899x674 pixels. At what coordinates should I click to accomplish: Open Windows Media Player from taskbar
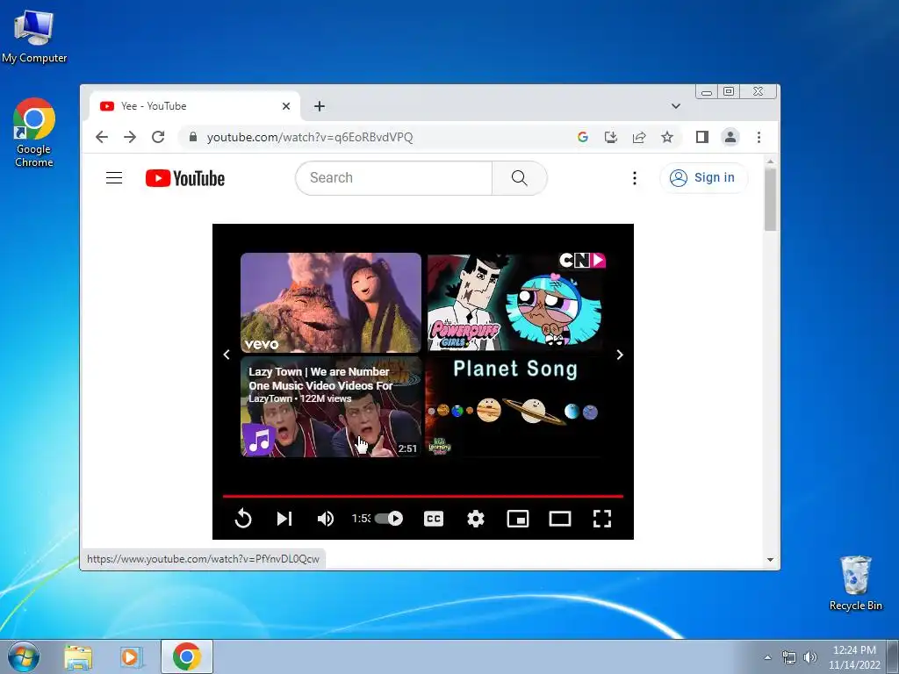(x=131, y=656)
